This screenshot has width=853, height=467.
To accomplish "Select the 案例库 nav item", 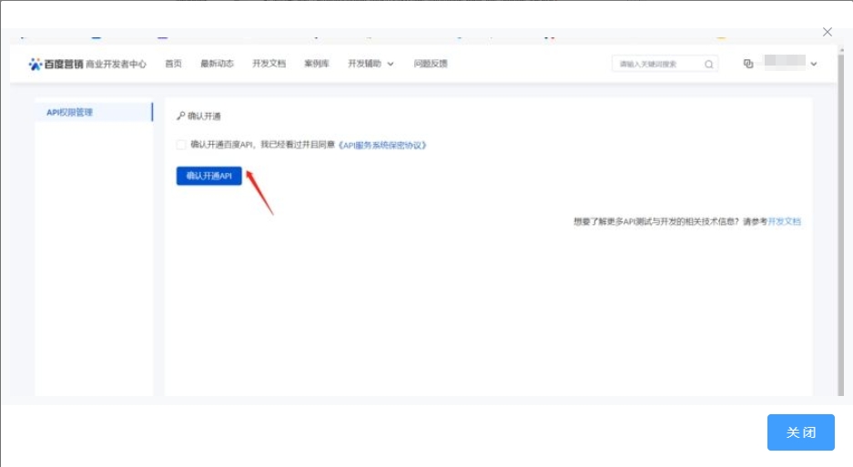I will pos(316,64).
